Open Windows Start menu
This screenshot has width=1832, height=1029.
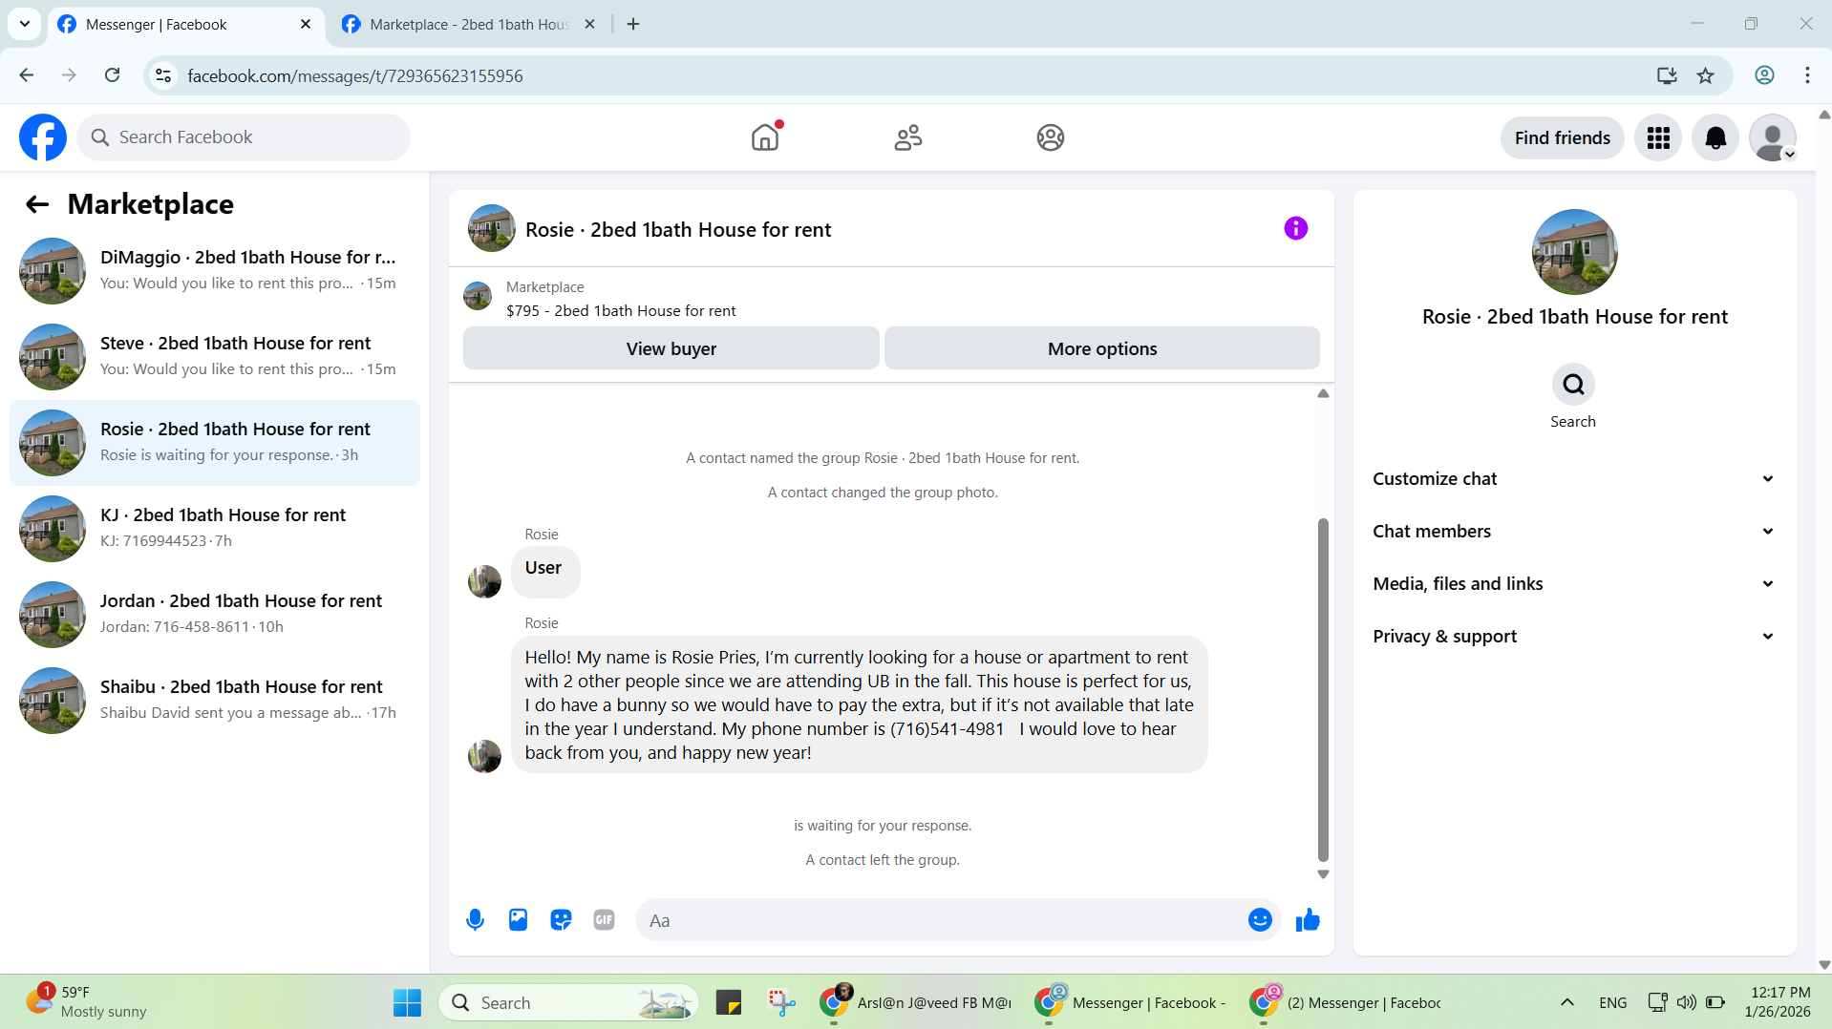point(407,1002)
